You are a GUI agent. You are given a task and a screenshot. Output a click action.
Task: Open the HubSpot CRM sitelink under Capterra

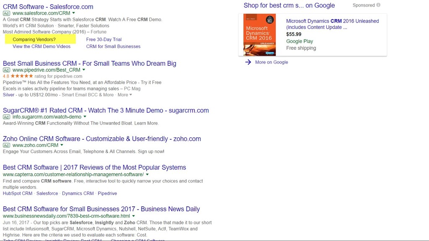18,193
